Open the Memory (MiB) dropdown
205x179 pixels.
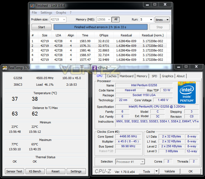coord(109,20)
